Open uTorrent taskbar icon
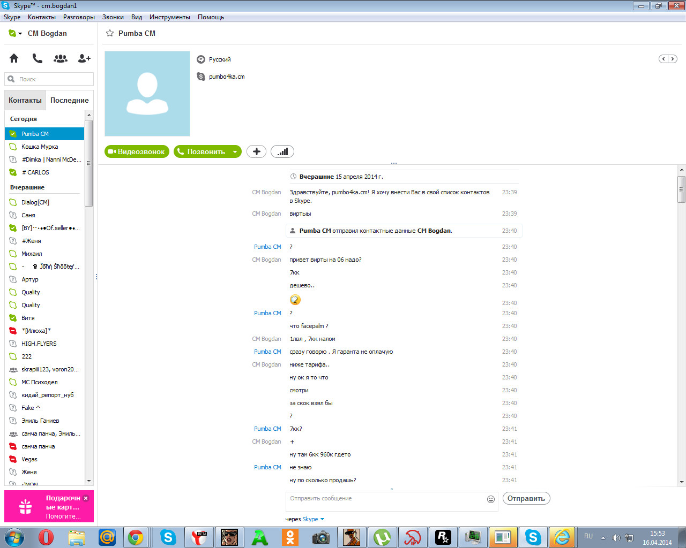The width and height of the screenshot is (686, 548). click(382, 537)
